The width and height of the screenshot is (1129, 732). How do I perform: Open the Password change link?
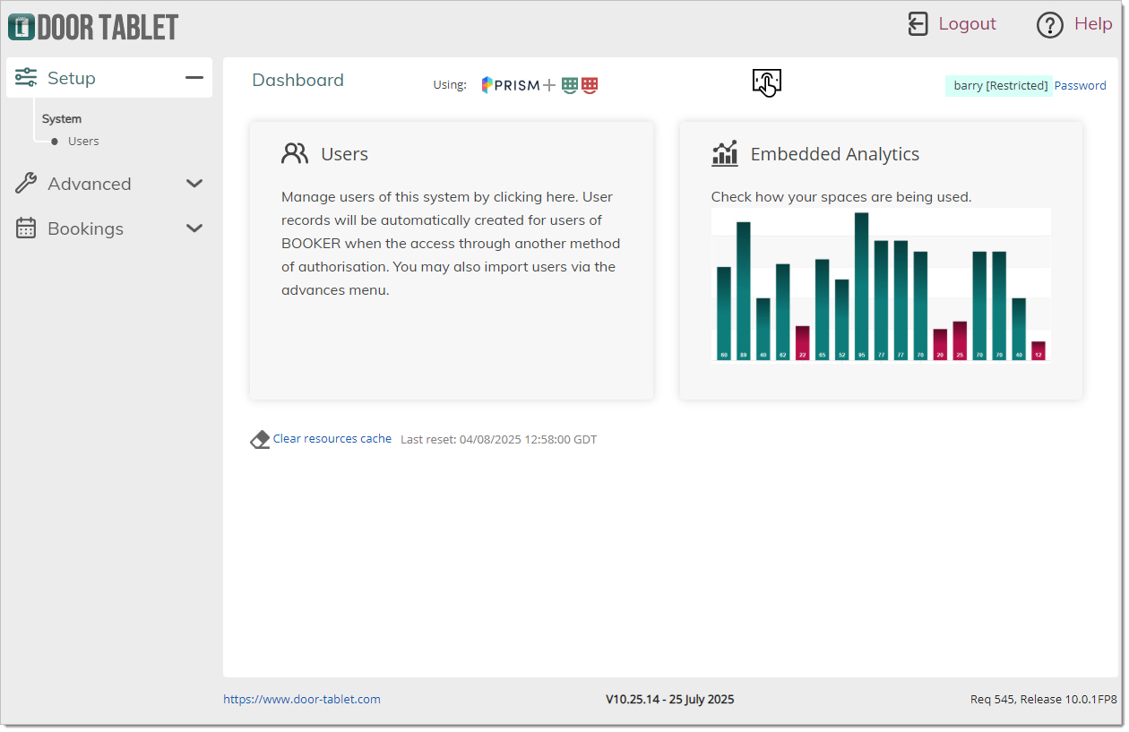(1080, 86)
